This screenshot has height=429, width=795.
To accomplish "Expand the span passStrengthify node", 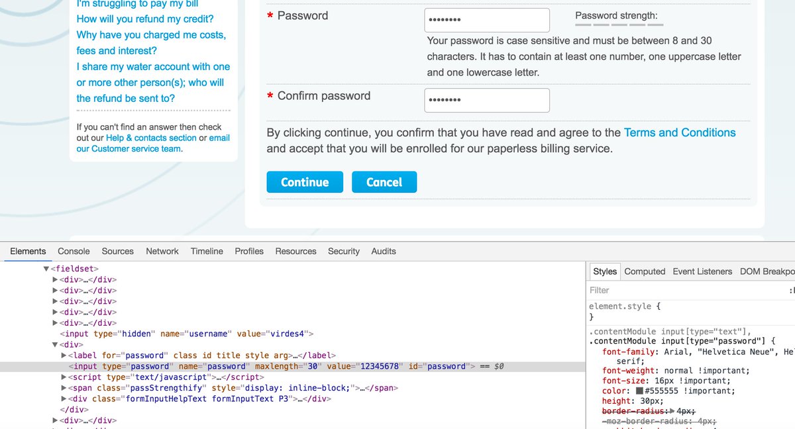I will point(64,388).
